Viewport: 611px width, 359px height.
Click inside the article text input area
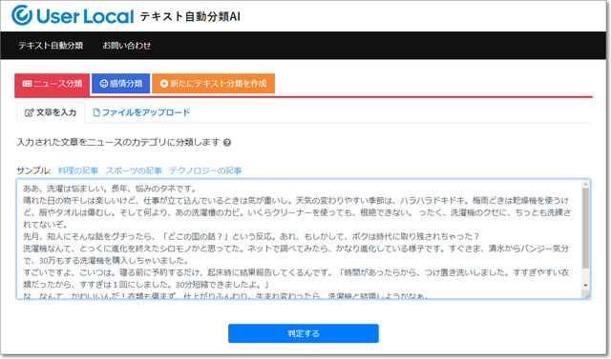299,239
